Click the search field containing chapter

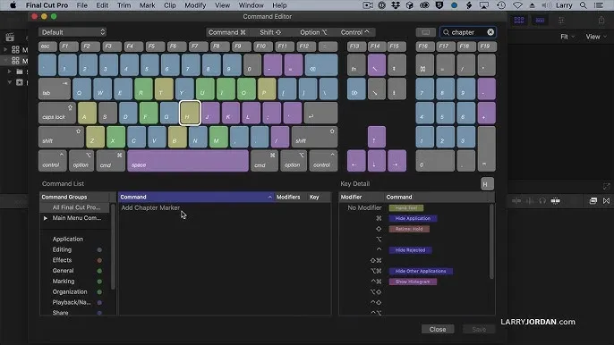468,32
